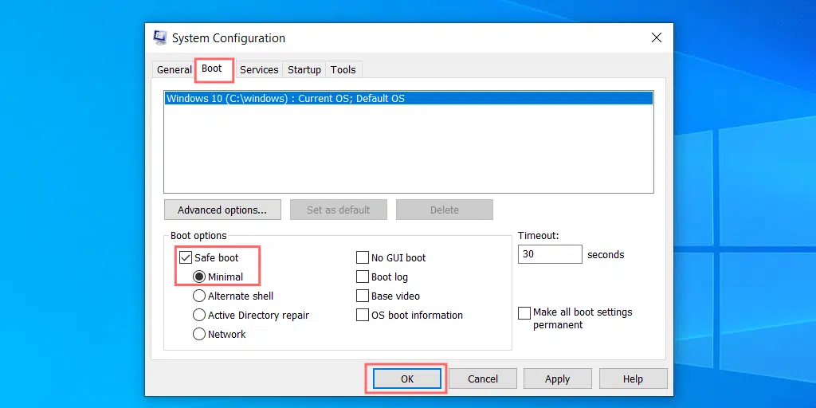Enable the Base video checkbox
The image size is (816, 408).
coord(363,296)
